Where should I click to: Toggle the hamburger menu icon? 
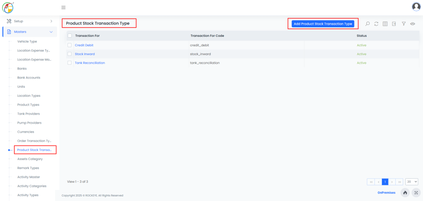click(x=63, y=7)
